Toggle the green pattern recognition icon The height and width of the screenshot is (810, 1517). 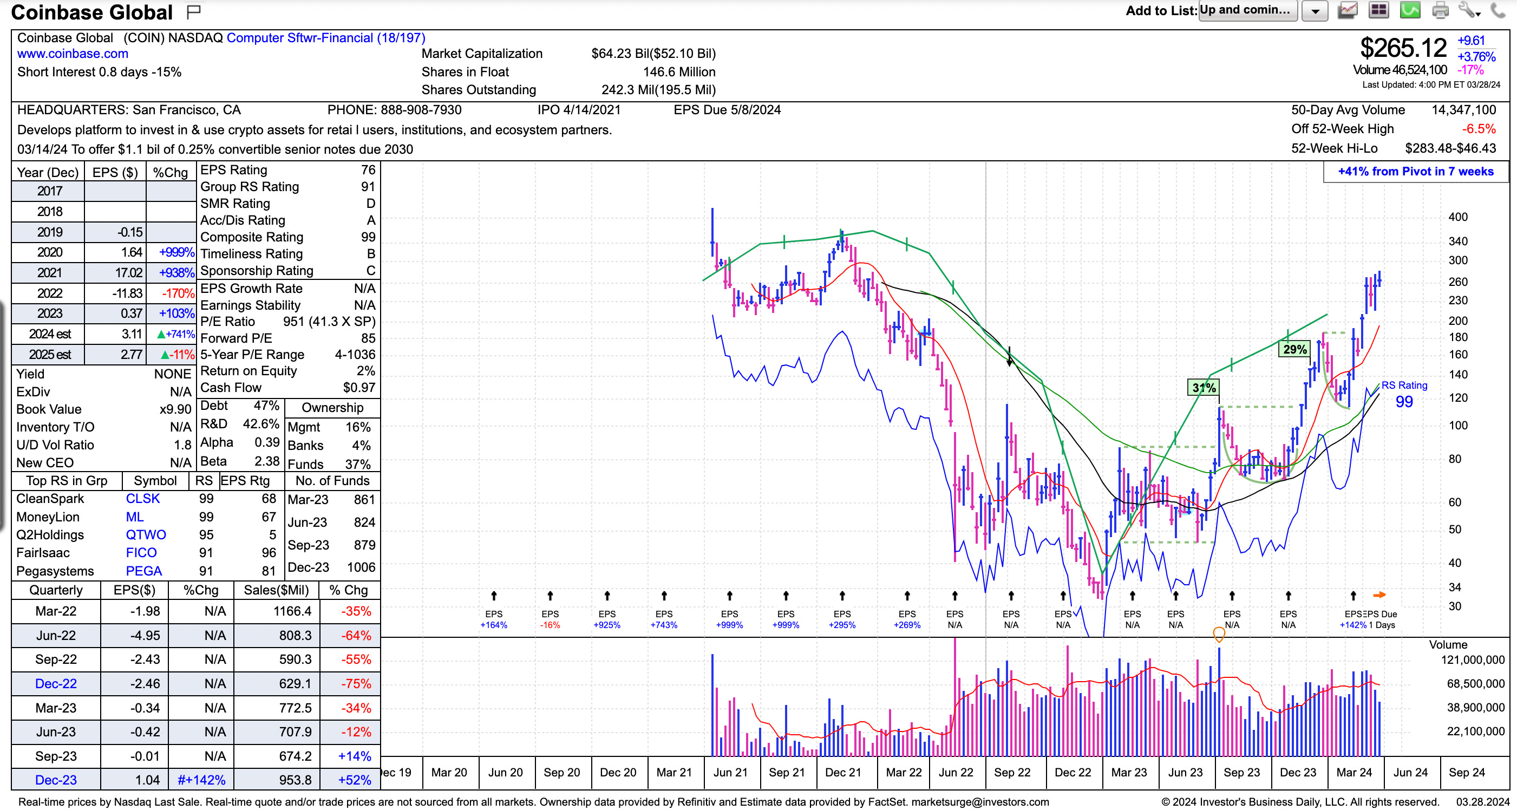(1409, 10)
